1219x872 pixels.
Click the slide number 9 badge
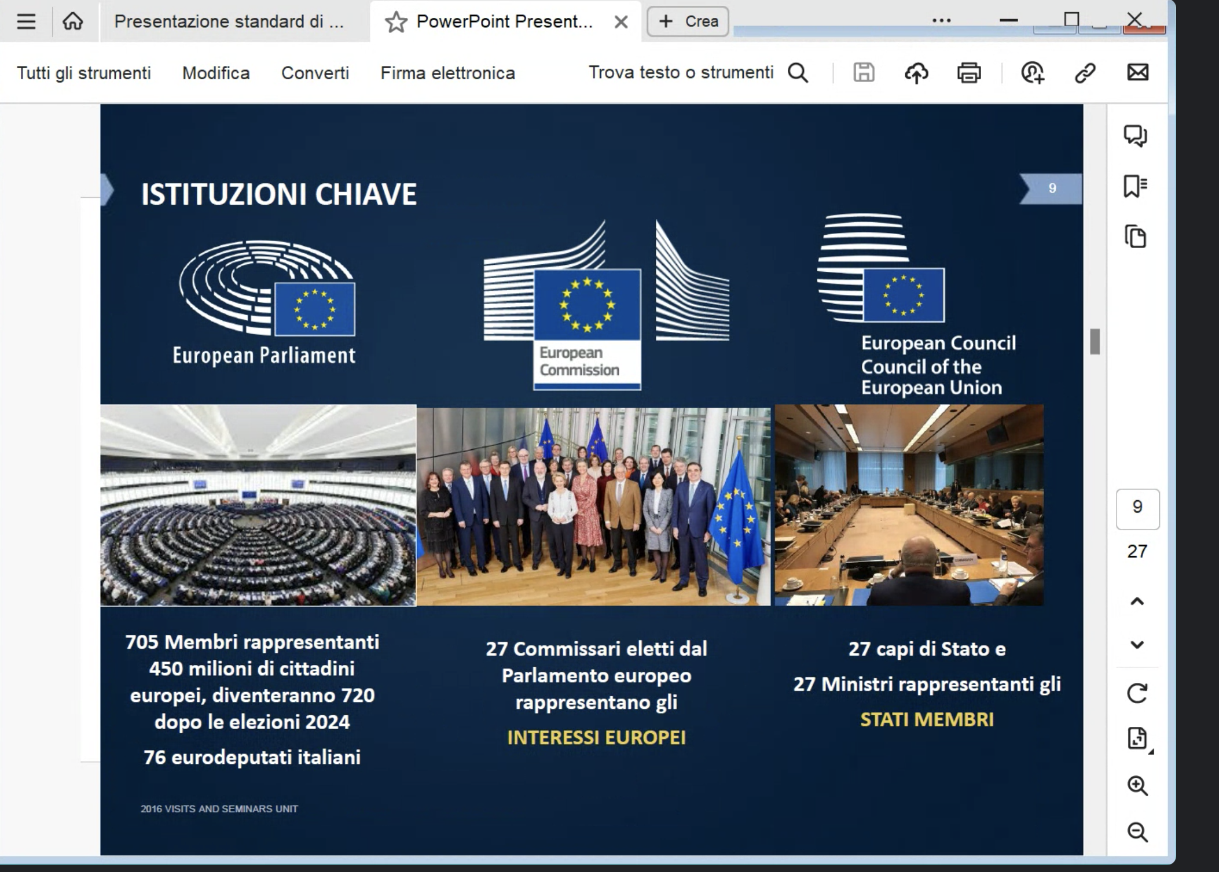1051,189
